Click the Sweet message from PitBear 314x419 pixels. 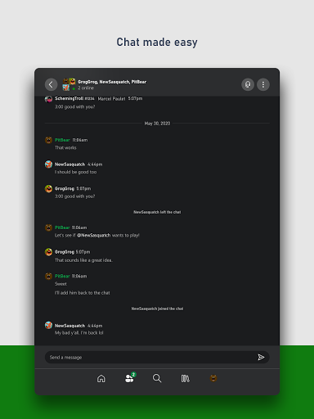pos(61,284)
